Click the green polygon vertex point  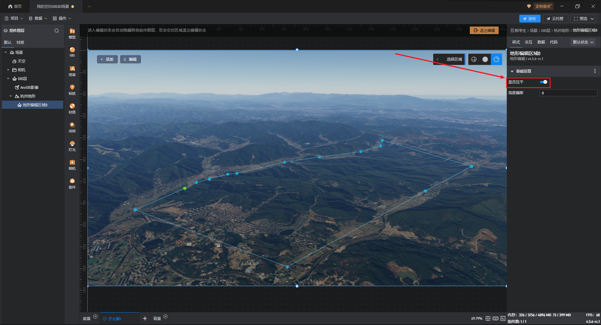(x=185, y=188)
